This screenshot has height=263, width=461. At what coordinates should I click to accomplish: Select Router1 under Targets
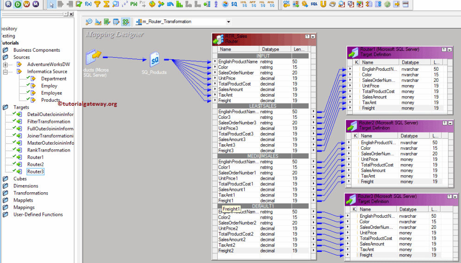(x=35, y=157)
